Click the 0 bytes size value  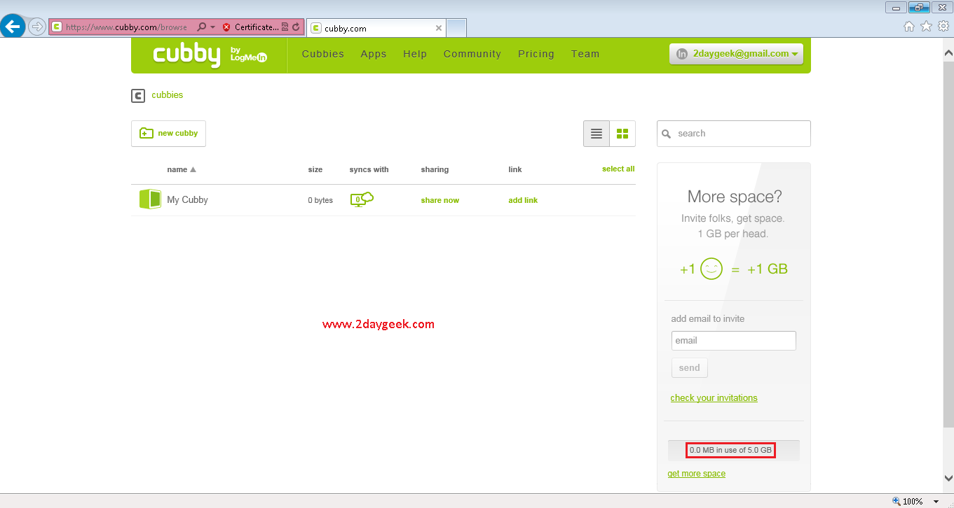(320, 200)
